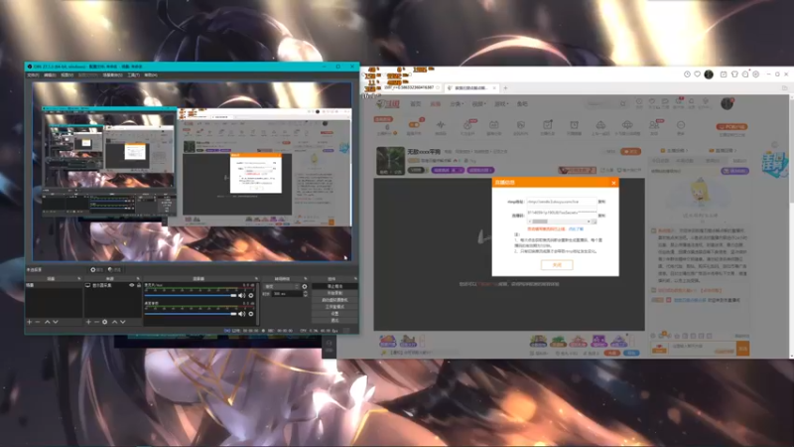794x447 pixels.
Task: Open the scene transition type dropdown
Action: coord(282,286)
